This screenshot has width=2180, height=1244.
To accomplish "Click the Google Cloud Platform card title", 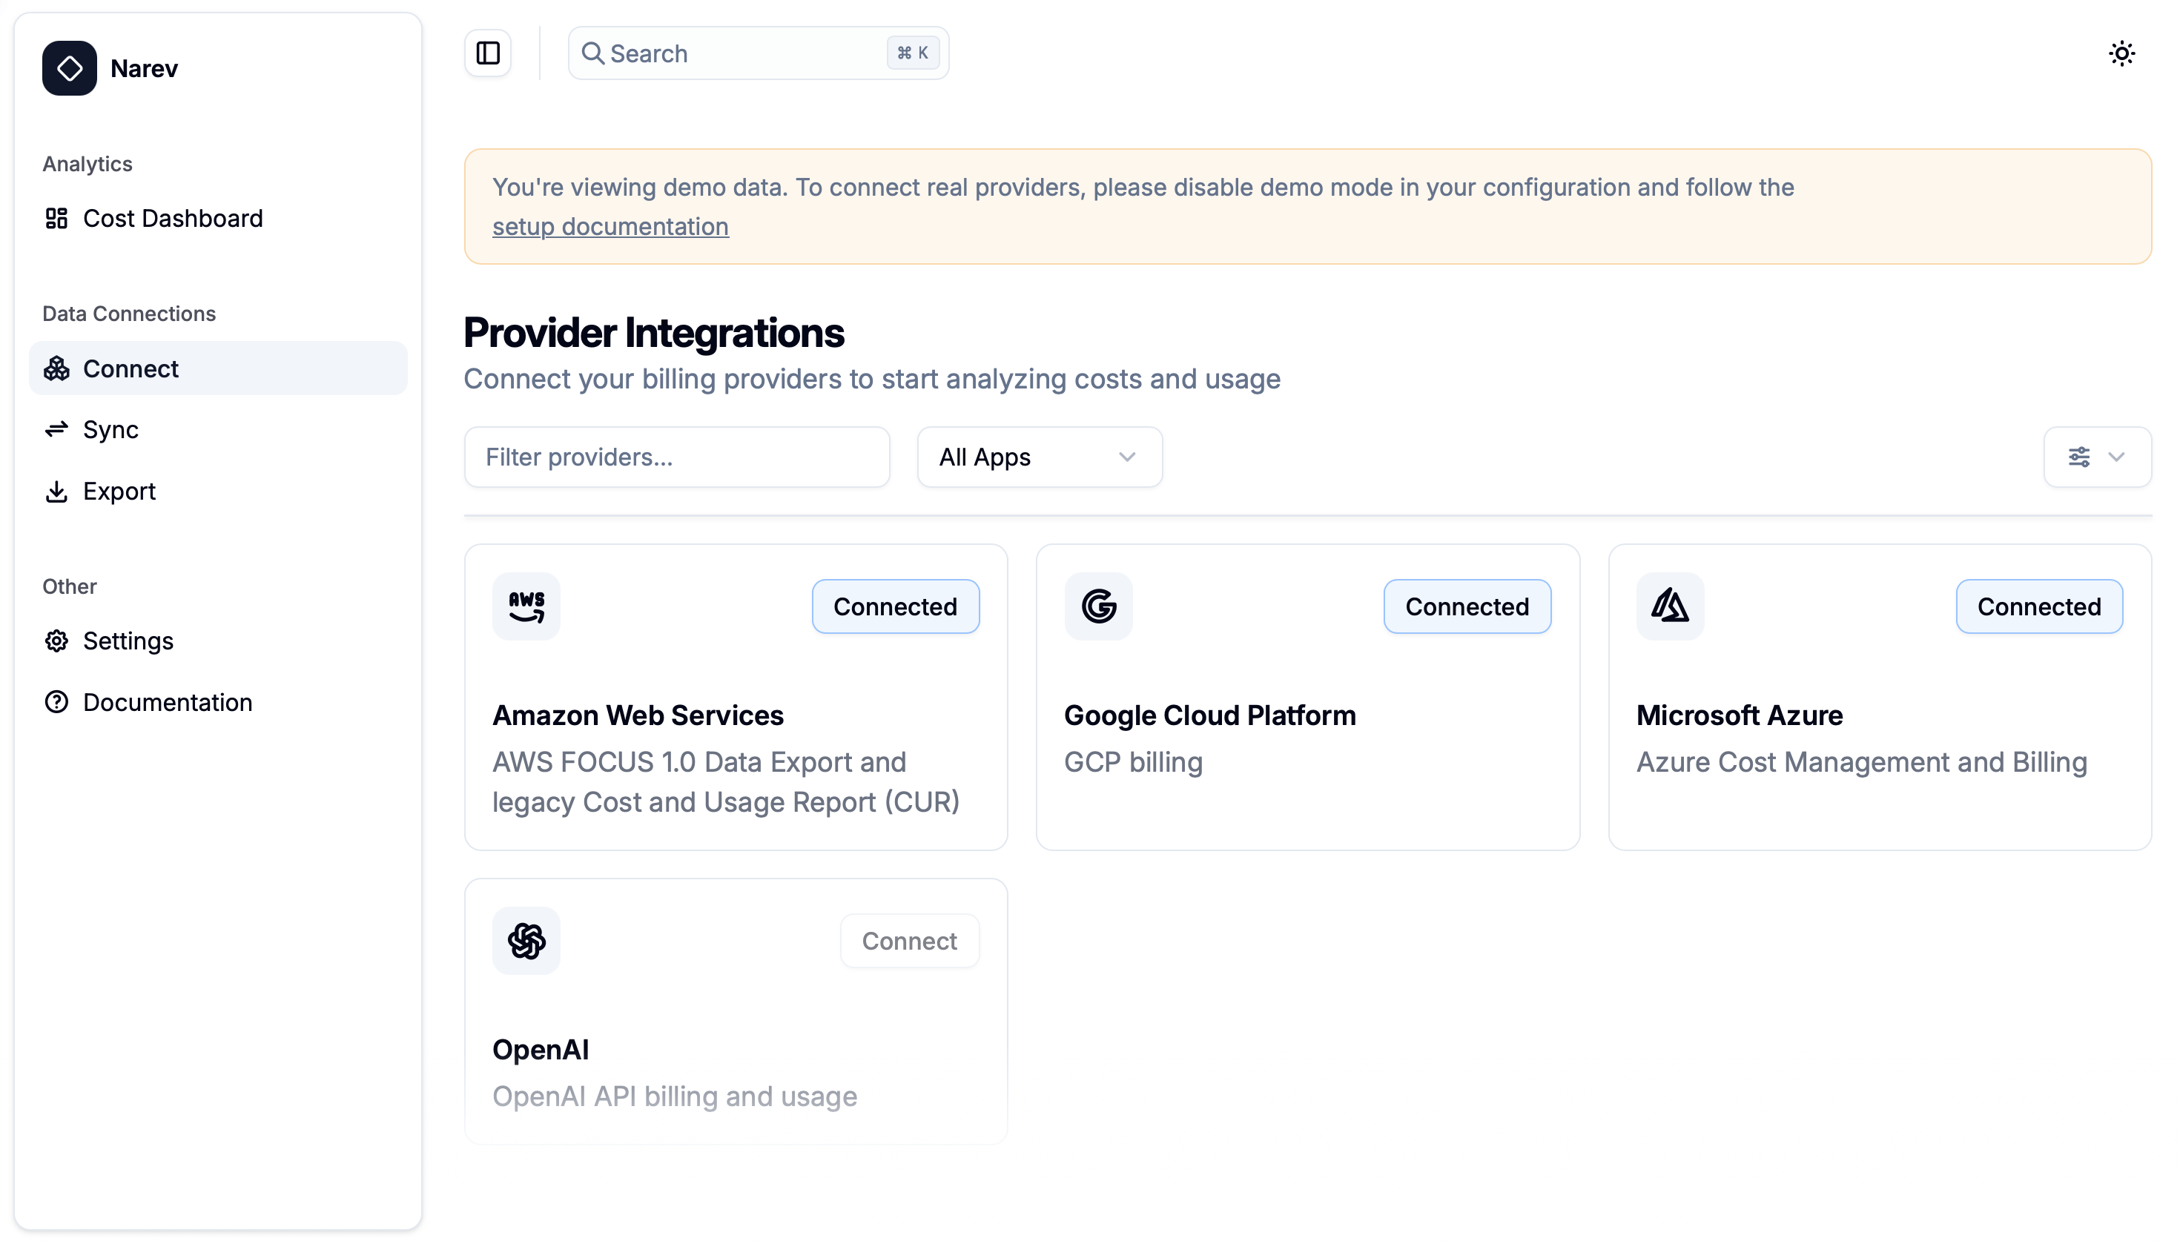I will pos(1209,715).
